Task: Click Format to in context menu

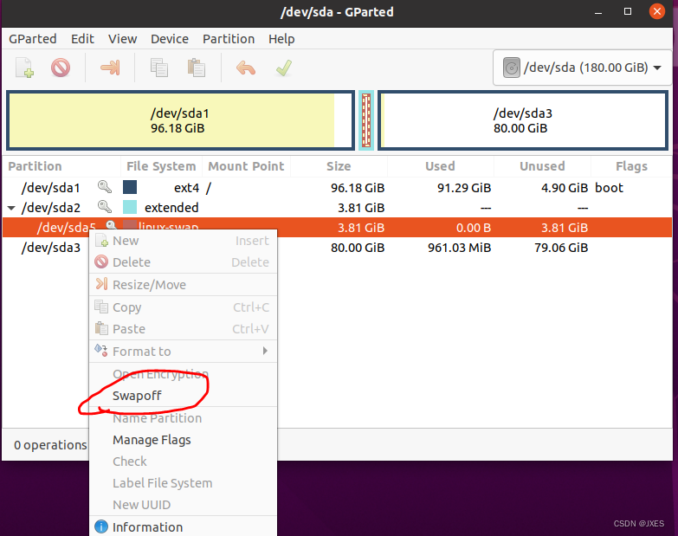Action: click(x=183, y=352)
